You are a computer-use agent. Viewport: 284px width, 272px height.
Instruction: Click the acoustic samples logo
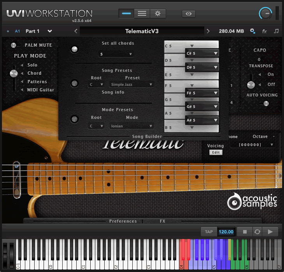[x=252, y=201]
